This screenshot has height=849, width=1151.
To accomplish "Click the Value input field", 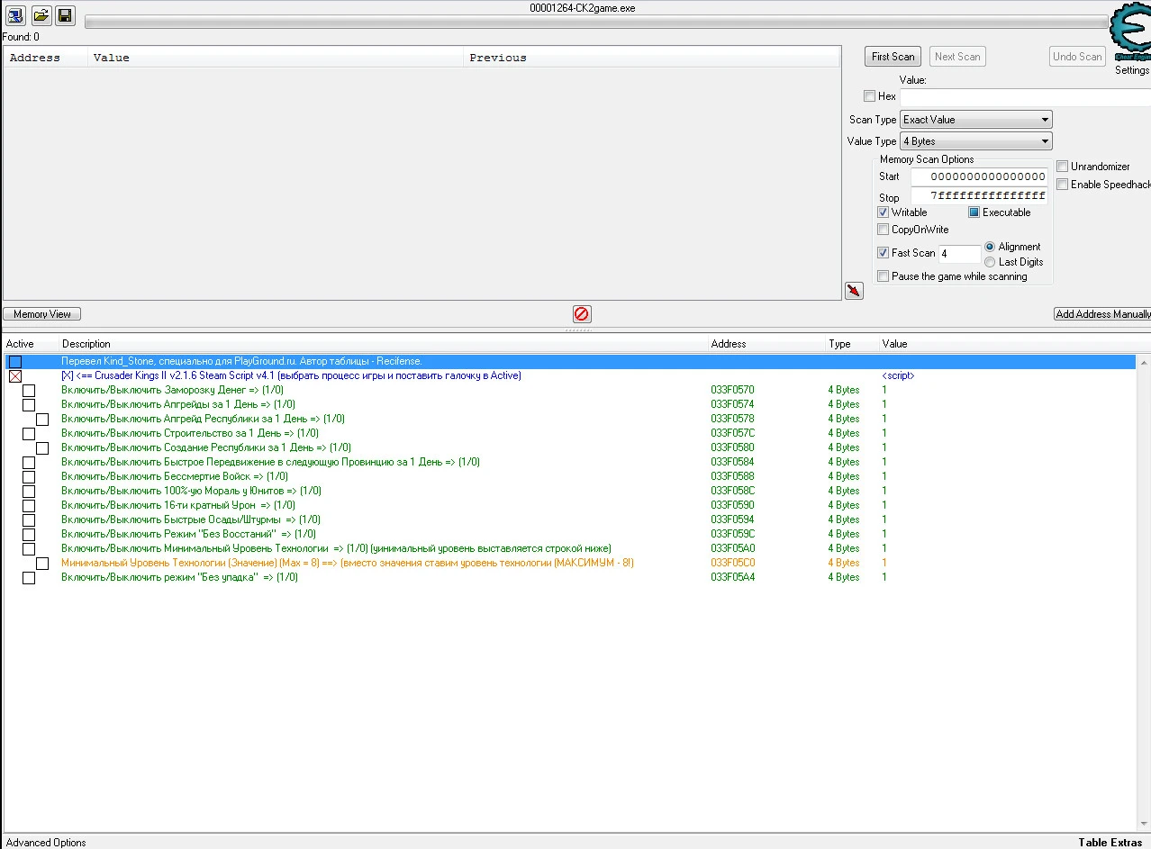I will [1025, 97].
